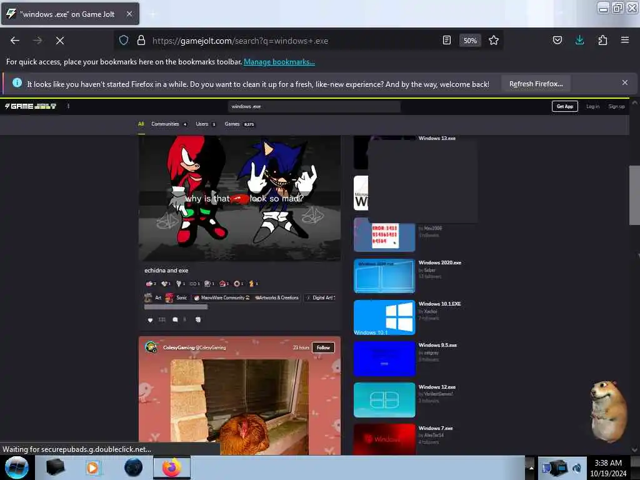Image resolution: width=640 pixels, height=480 pixels.
Task: Click the hamster desktop pet
Action: coord(608,411)
